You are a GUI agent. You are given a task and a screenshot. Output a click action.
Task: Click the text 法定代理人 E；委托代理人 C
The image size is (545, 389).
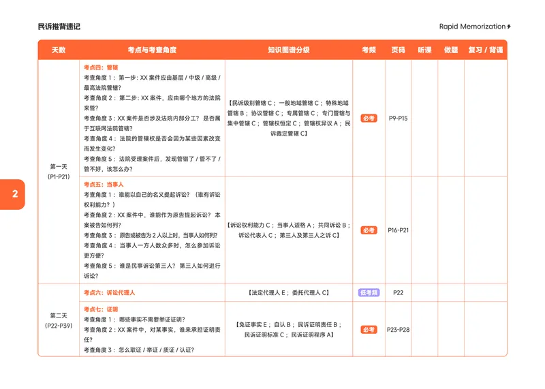click(x=289, y=293)
